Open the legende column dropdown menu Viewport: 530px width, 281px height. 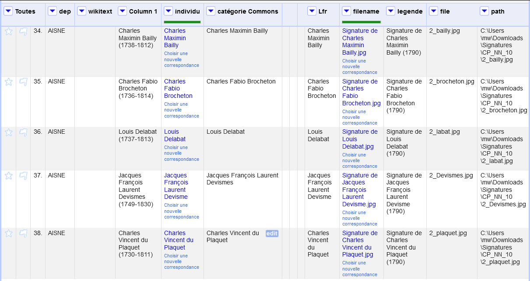(x=390, y=11)
